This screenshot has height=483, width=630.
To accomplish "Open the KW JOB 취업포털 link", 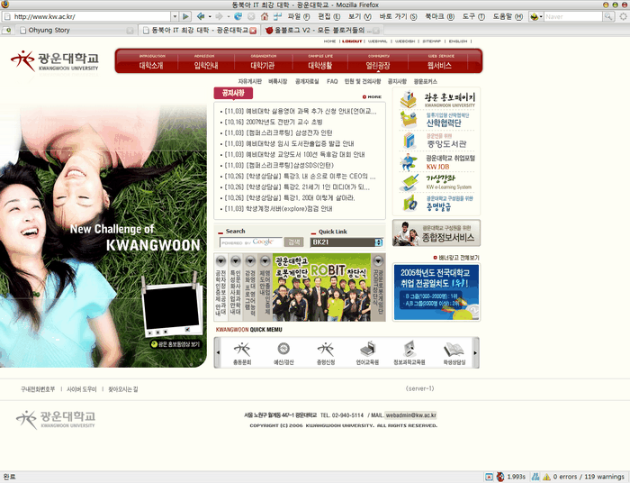I will click(438, 162).
